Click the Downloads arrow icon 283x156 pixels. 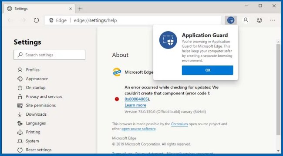[x=20, y=114]
